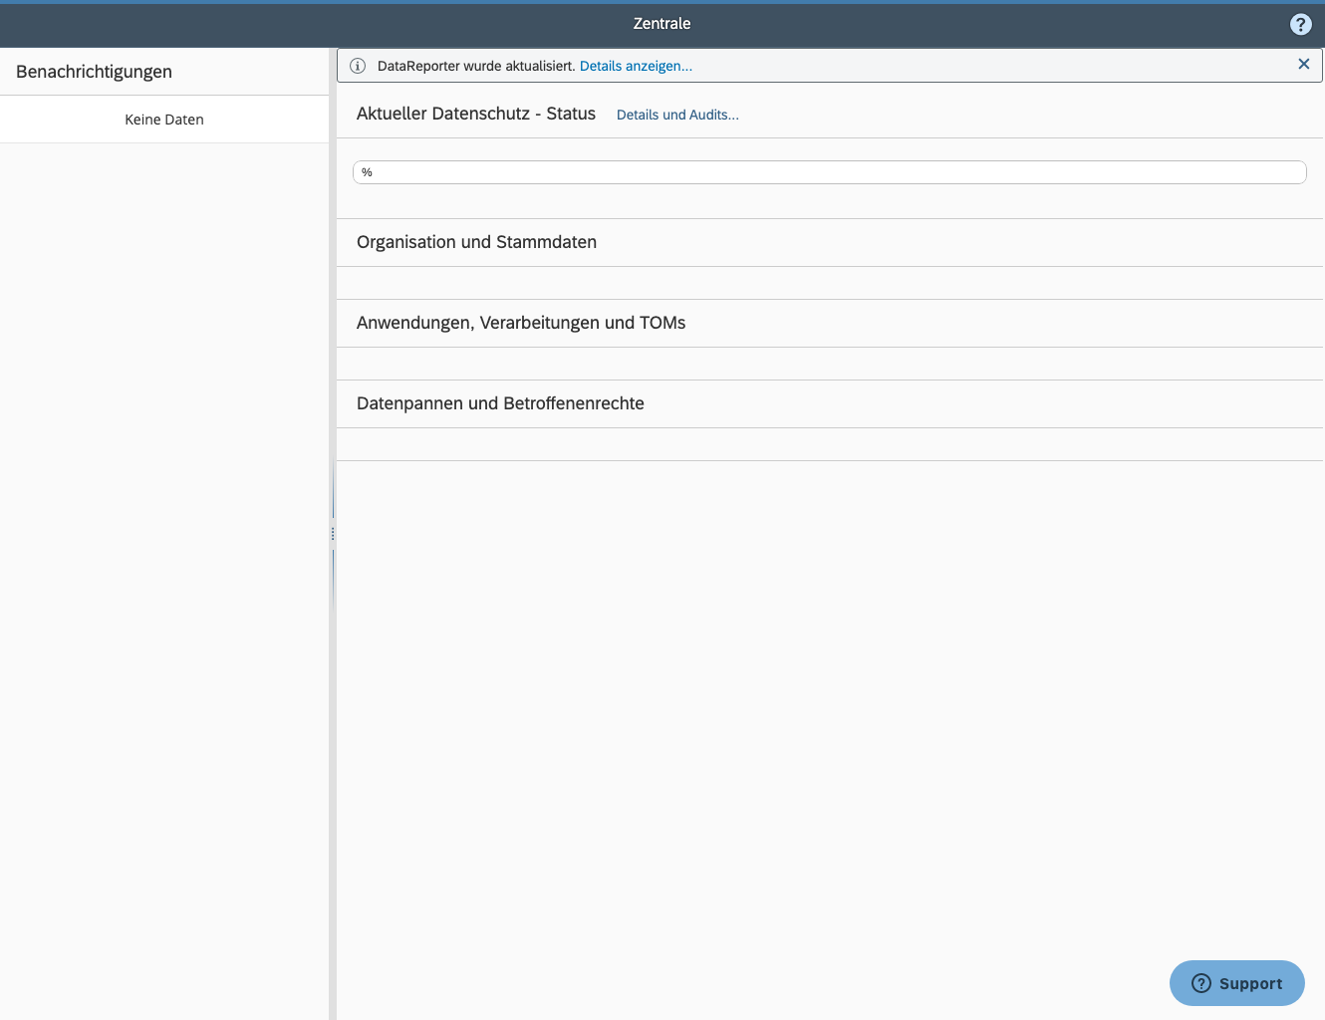The width and height of the screenshot is (1325, 1020).
Task: Click the Zentrale title in the header
Action: coord(662,23)
